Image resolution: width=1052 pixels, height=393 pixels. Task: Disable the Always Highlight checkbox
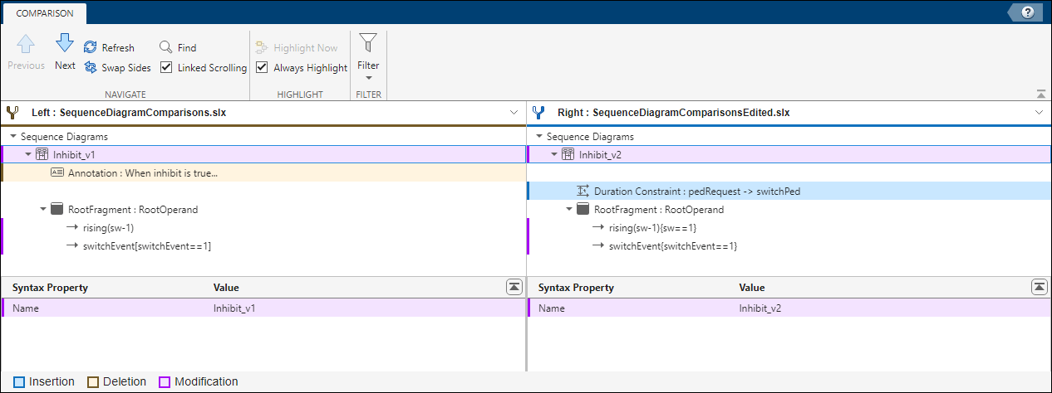[262, 68]
